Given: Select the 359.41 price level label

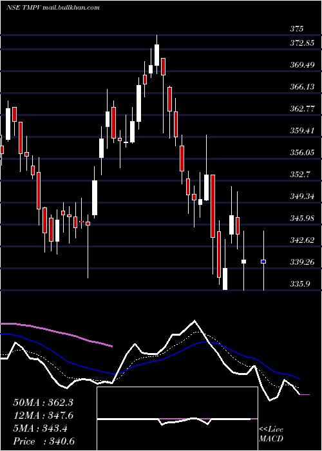Looking at the screenshot, I should click(302, 131).
